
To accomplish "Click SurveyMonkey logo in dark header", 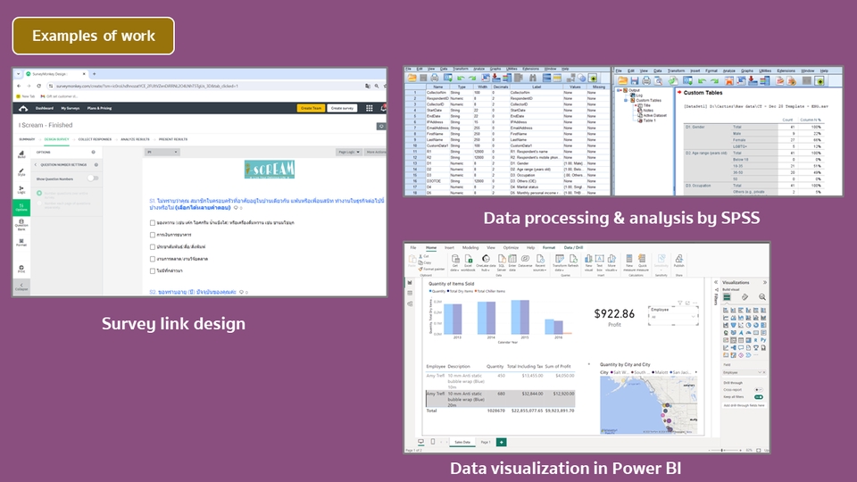I will click(23, 108).
